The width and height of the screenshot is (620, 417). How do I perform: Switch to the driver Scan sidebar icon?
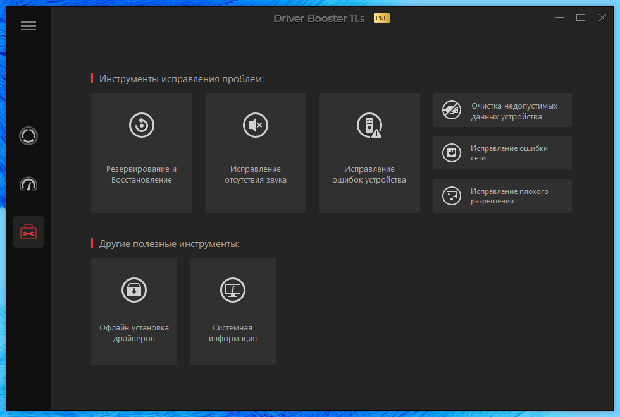(x=28, y=136)
